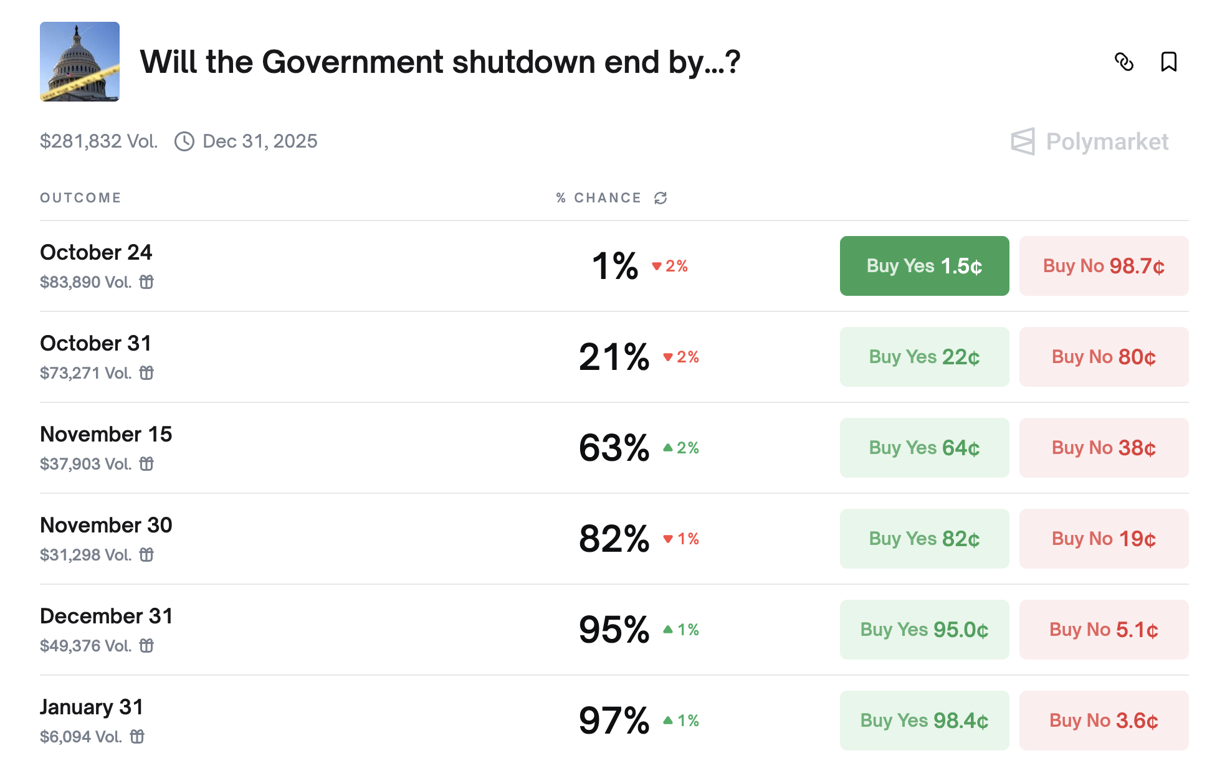Image resolution: width=1207 pixels, height=766 pixels.
Task: Buy Yes at 95.0¢ for December 31
Action: point(924,630)
